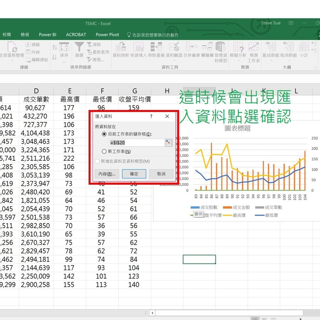Click the Steve Sue account name
This screenshot has width=320, height=320.
tap(271, 23)
